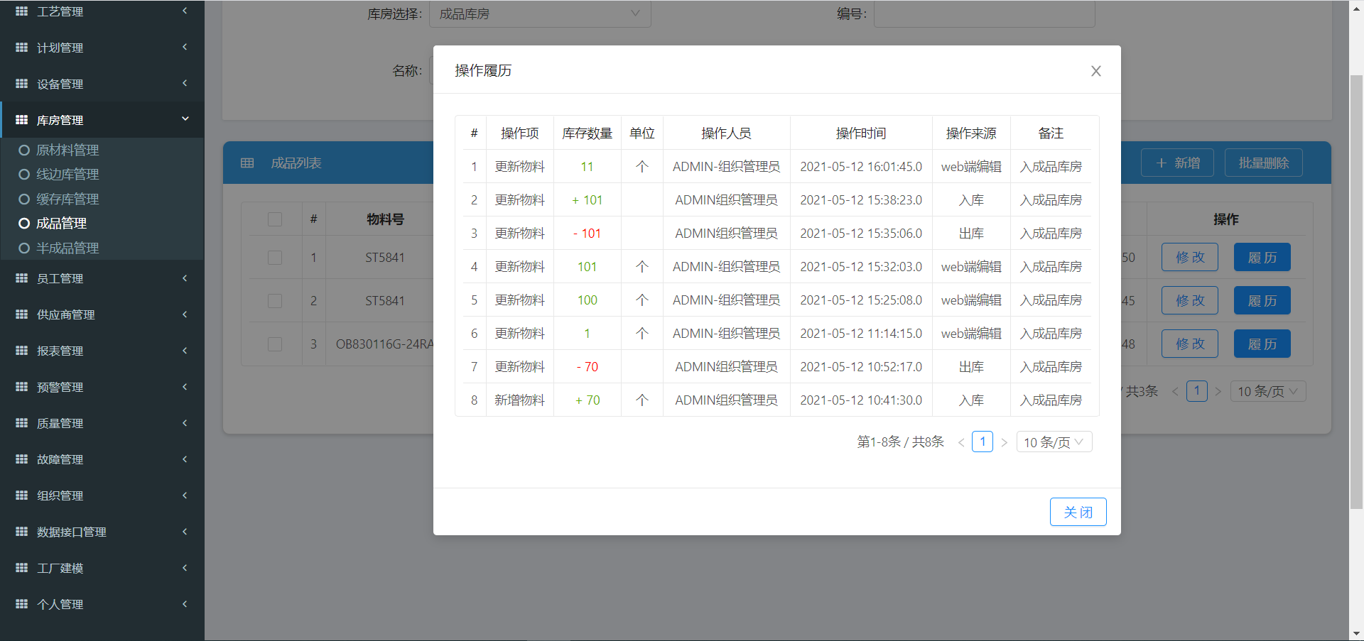Open the 线边库管理 submenu item

point(67,175)
